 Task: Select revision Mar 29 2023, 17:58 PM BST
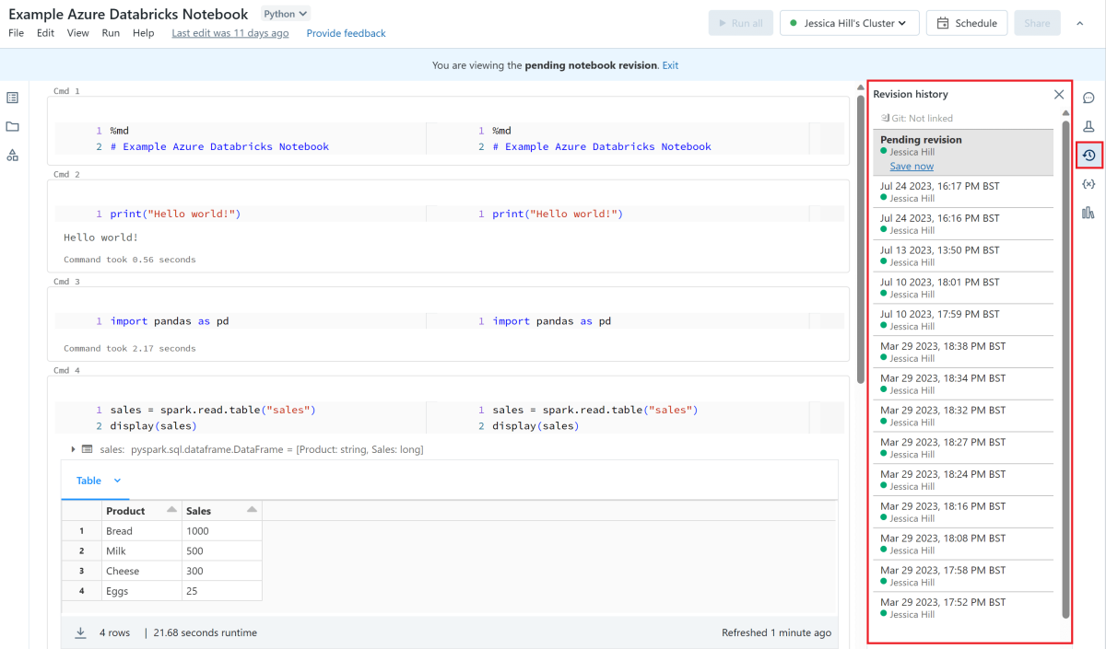963,576
